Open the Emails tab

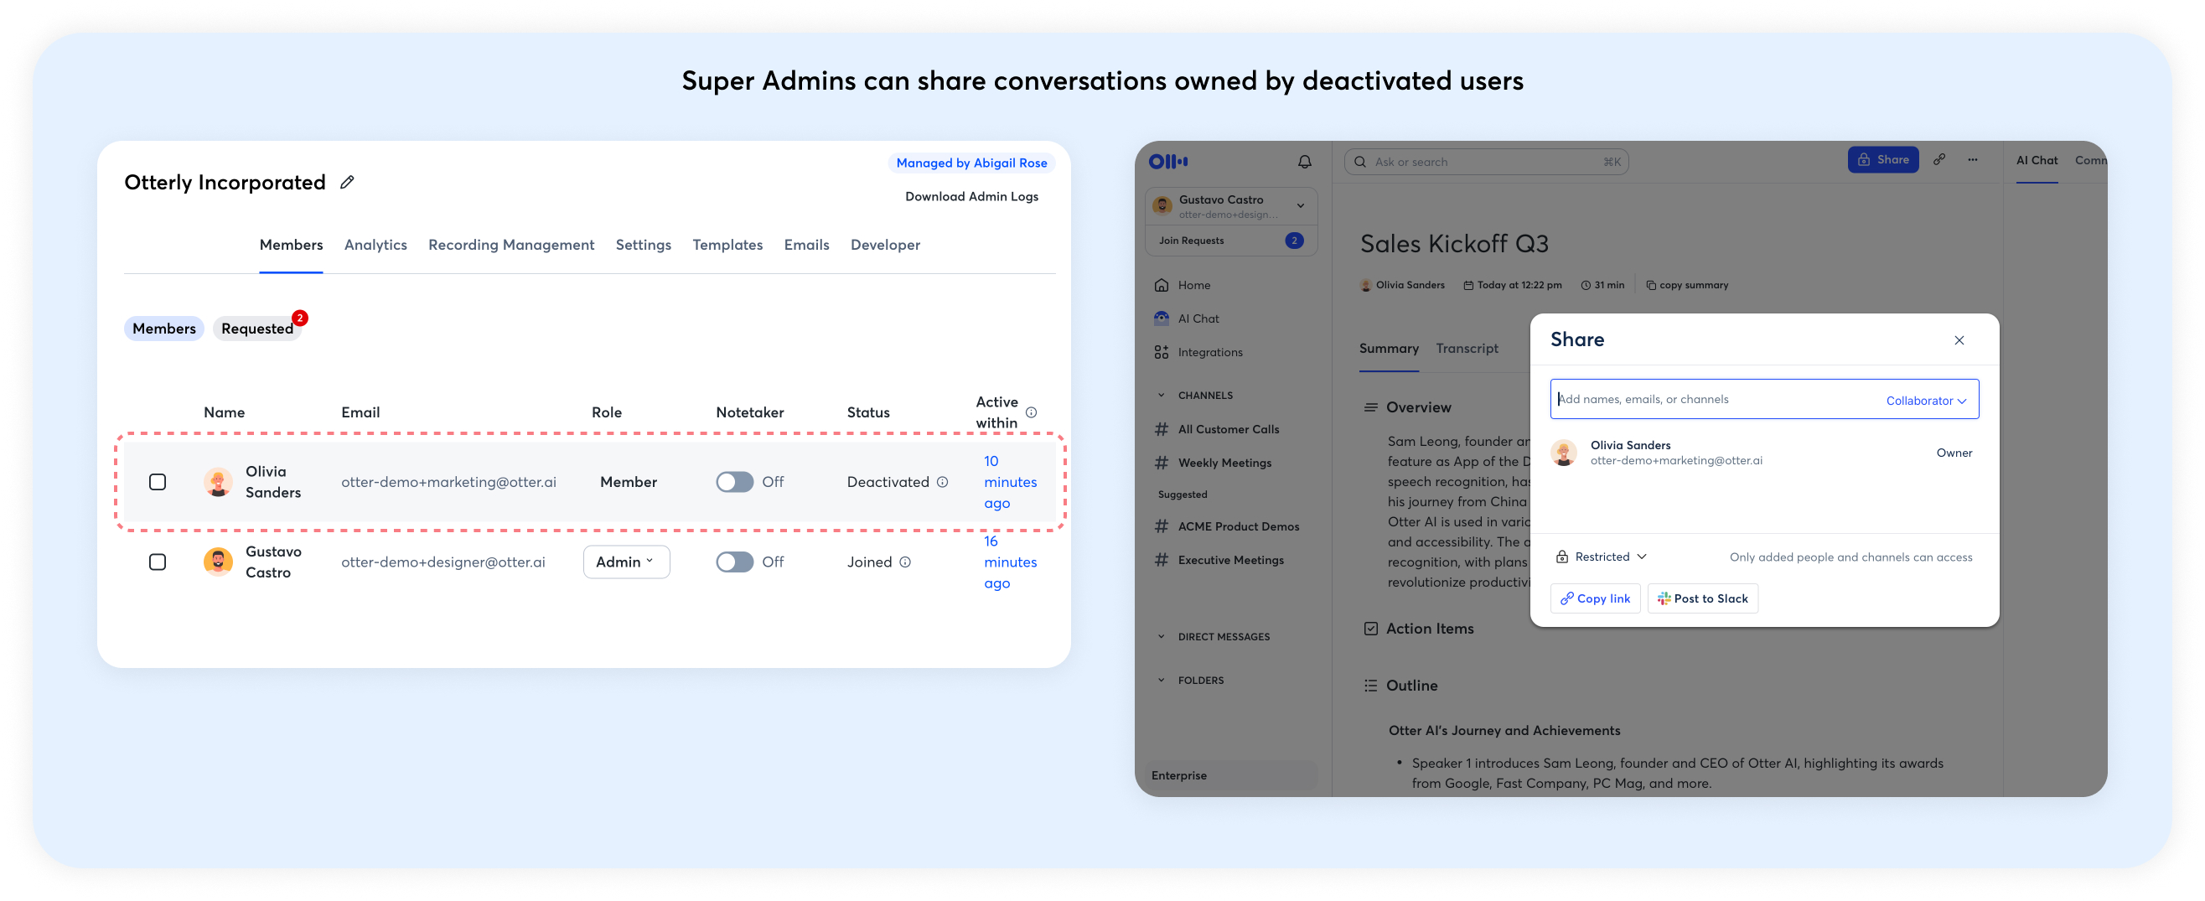pyautogui.click(x=806, y=245)
